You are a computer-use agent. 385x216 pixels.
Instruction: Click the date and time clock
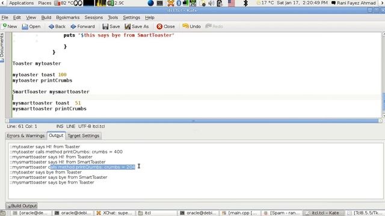[302, 3]
